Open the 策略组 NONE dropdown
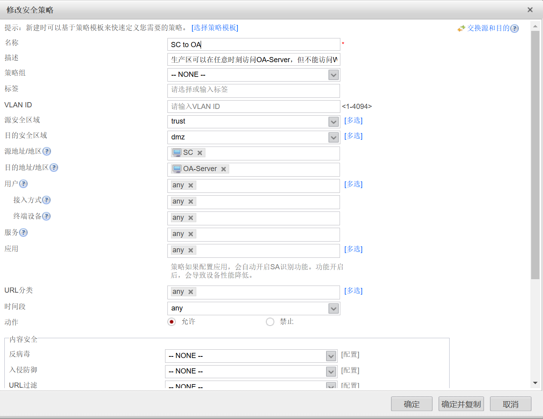 click(334, 75)
